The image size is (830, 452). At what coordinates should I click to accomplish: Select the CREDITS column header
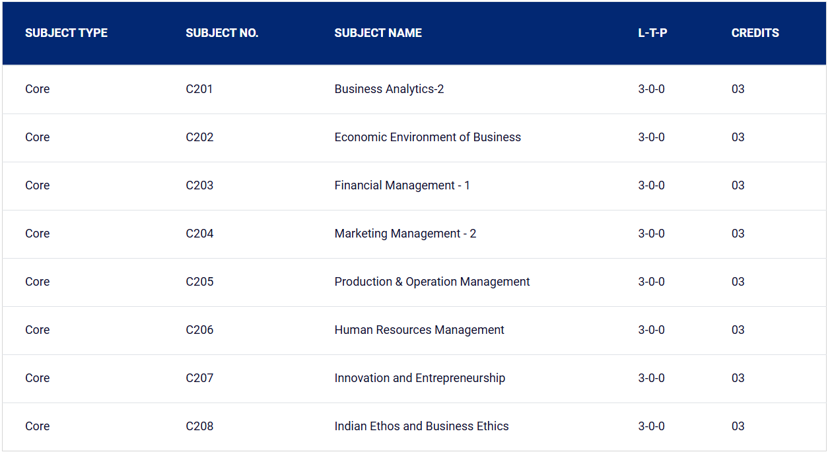coord(755,33)
